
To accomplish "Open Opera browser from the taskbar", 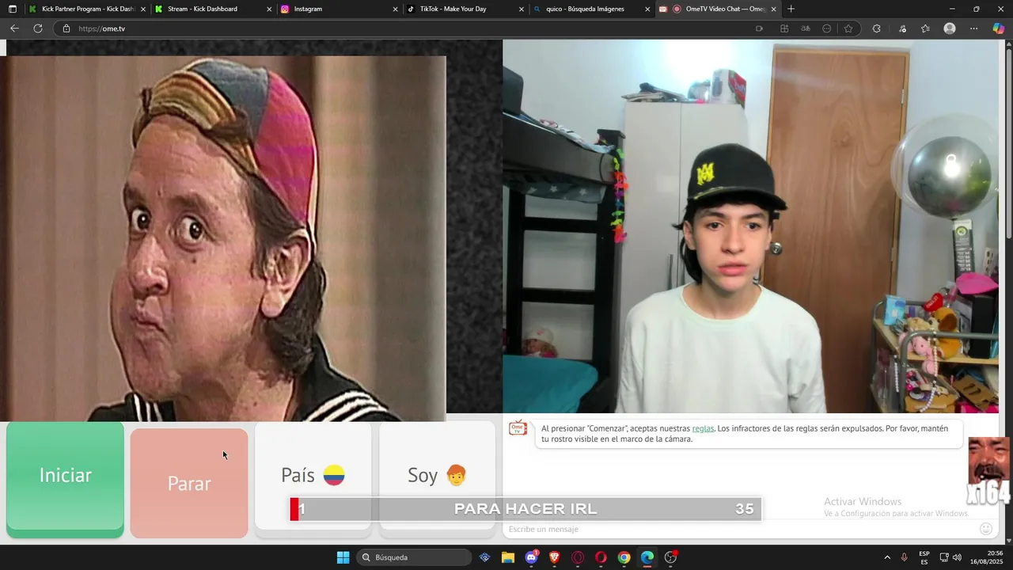I will pos(601,557).
